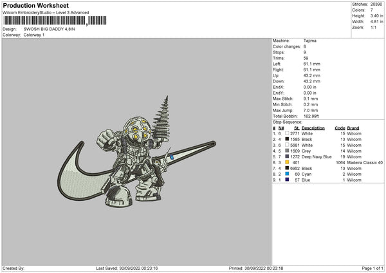Viewport: 386px width, 273px height.
Task: Click the barcode under the worksheet title
Action: coord(55,21)
